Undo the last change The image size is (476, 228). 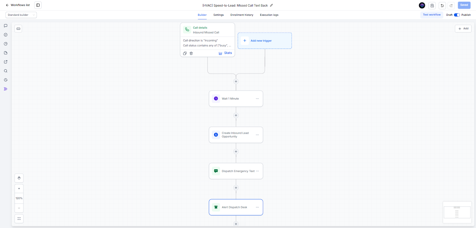pos(442,5)
